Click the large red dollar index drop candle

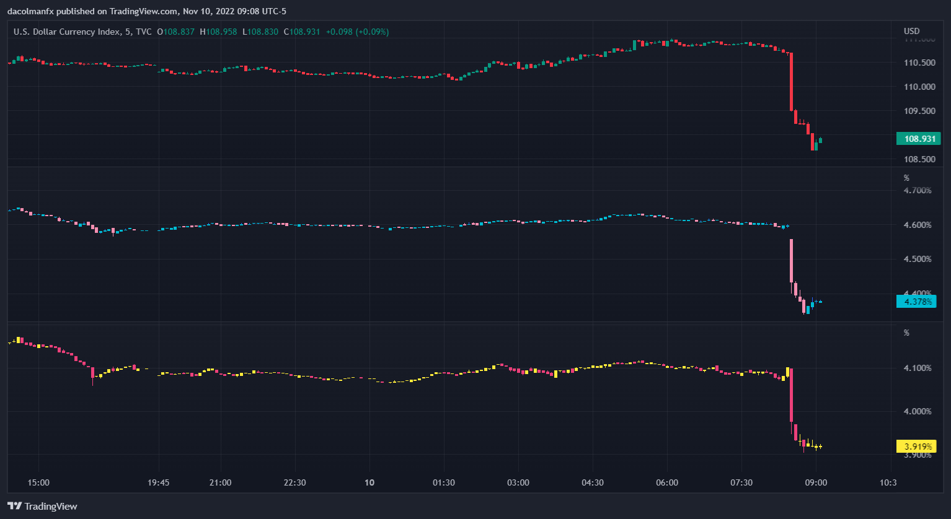pyautogui.click(x=791, y=81)
